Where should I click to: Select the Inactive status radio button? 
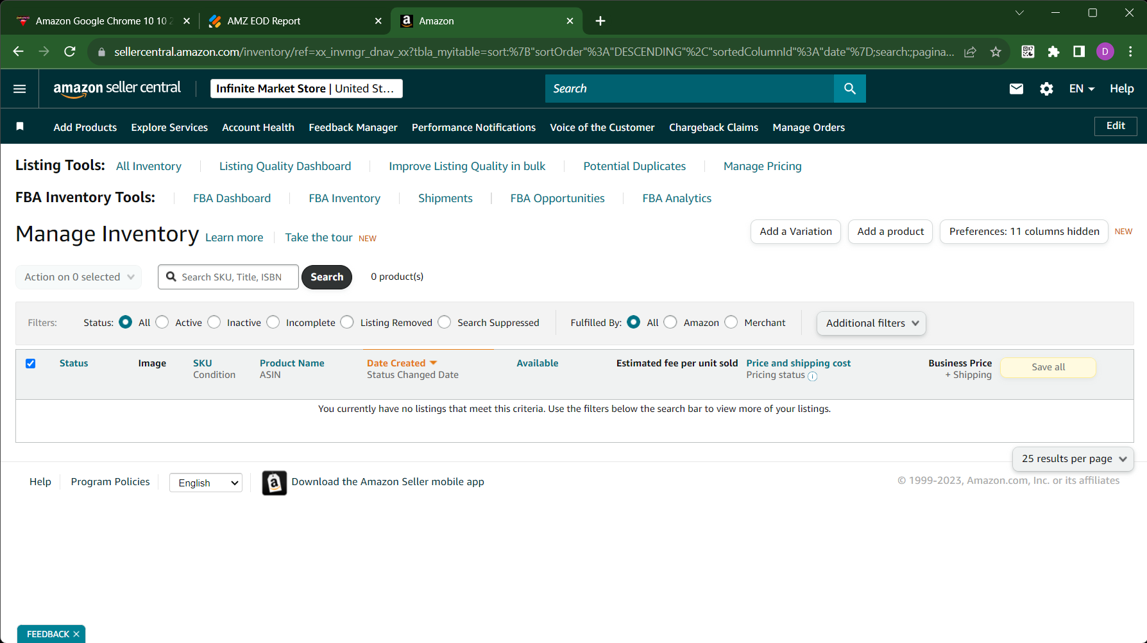pyautogui.click(x=214, y=322)
